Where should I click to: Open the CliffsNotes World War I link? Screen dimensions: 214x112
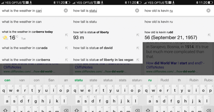[175, 65]
